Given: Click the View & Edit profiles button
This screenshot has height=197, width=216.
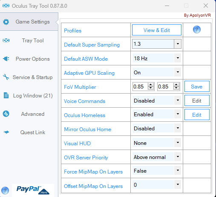Looking at the screenshot, I should click(x=157, y=30).
